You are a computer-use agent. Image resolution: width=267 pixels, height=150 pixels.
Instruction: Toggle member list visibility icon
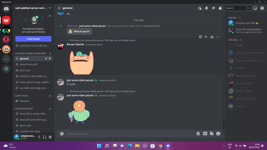pyautogui.click(x=220, y=8)
